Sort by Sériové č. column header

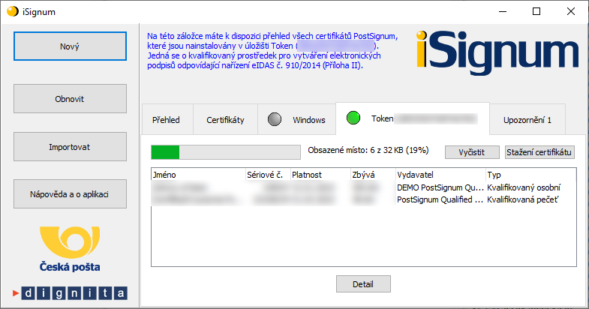click(268, 175)
